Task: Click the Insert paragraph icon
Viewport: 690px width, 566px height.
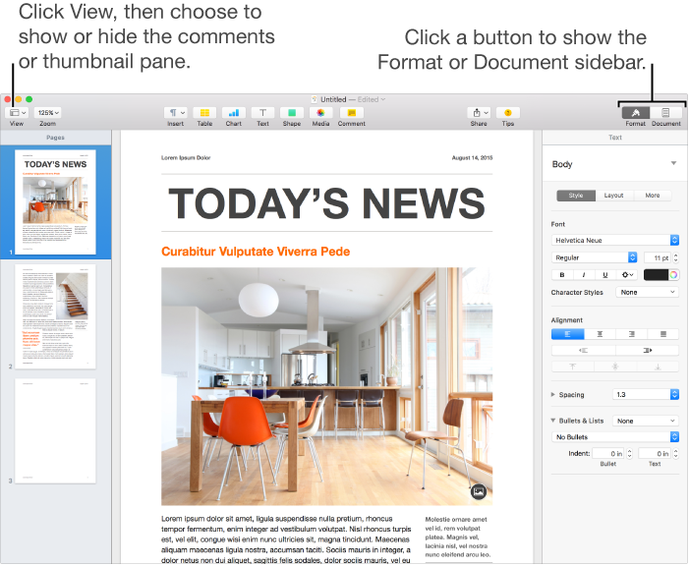Action: (176, 113)
